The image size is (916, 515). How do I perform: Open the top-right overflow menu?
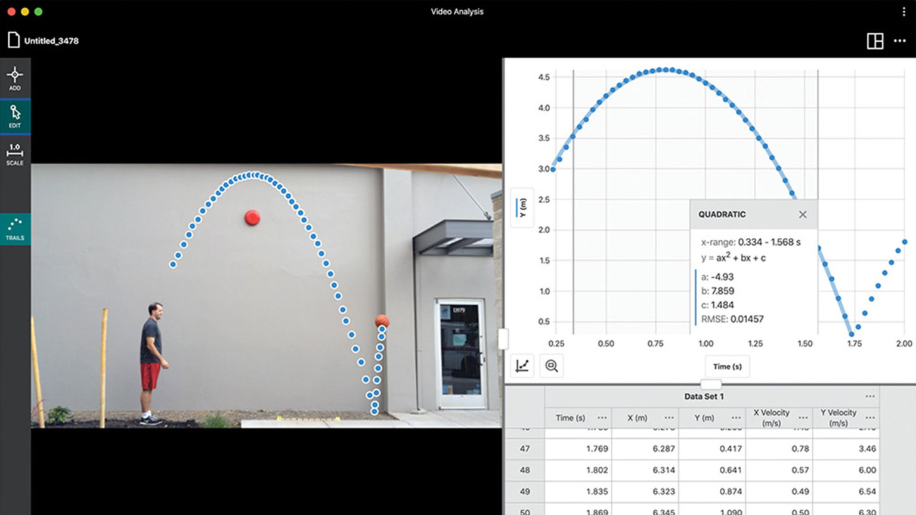tap(899, 41)
